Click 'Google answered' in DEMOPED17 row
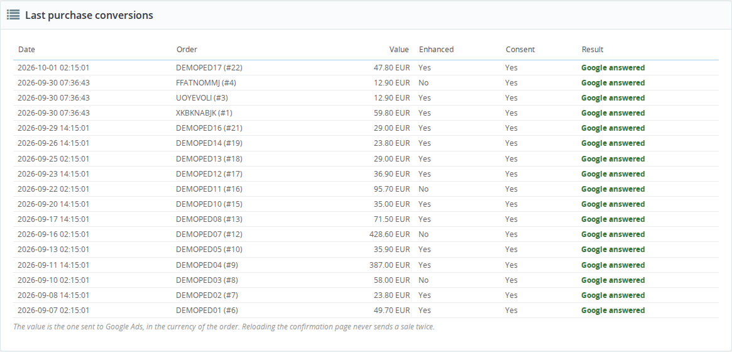This screenshot has height=352, width=732. (613, 68)
